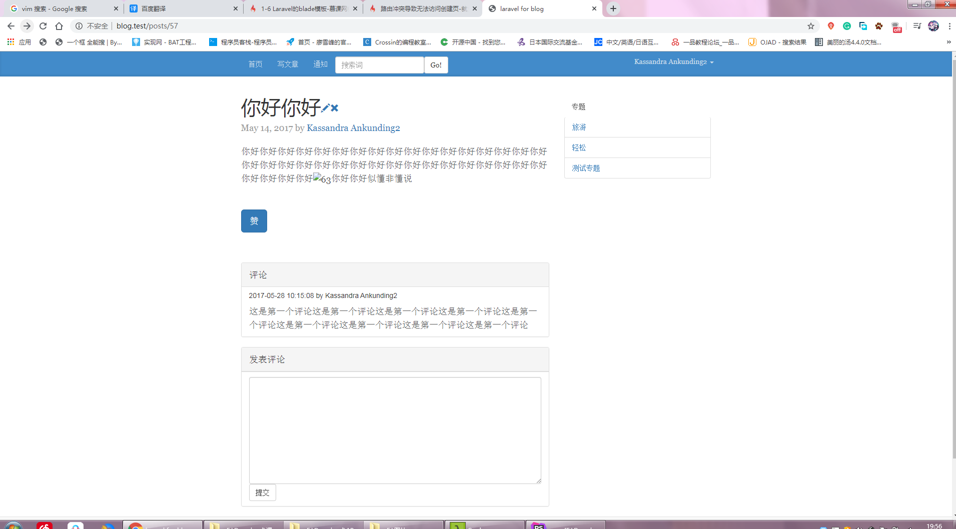Reload the page with refresh icon
This screenshot has height=529, width=956.
pos(43,26)
